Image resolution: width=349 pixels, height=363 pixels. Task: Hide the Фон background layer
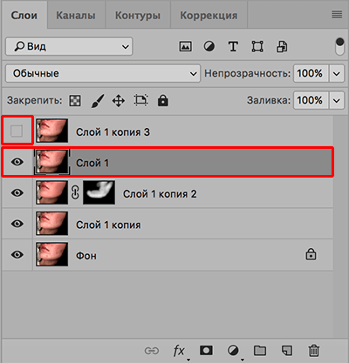(x=17, y=254)
